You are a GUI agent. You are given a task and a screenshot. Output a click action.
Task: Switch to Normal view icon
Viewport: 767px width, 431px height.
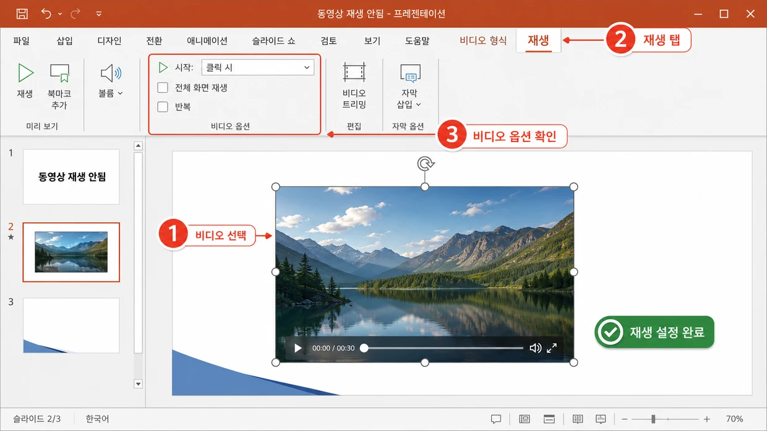click(525, 419)
